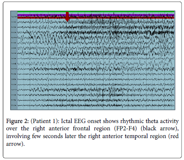This screenshot has height=160, width=184.
Task: Click the word "anterior" after "right" on second line
Action: click(59, 128)
